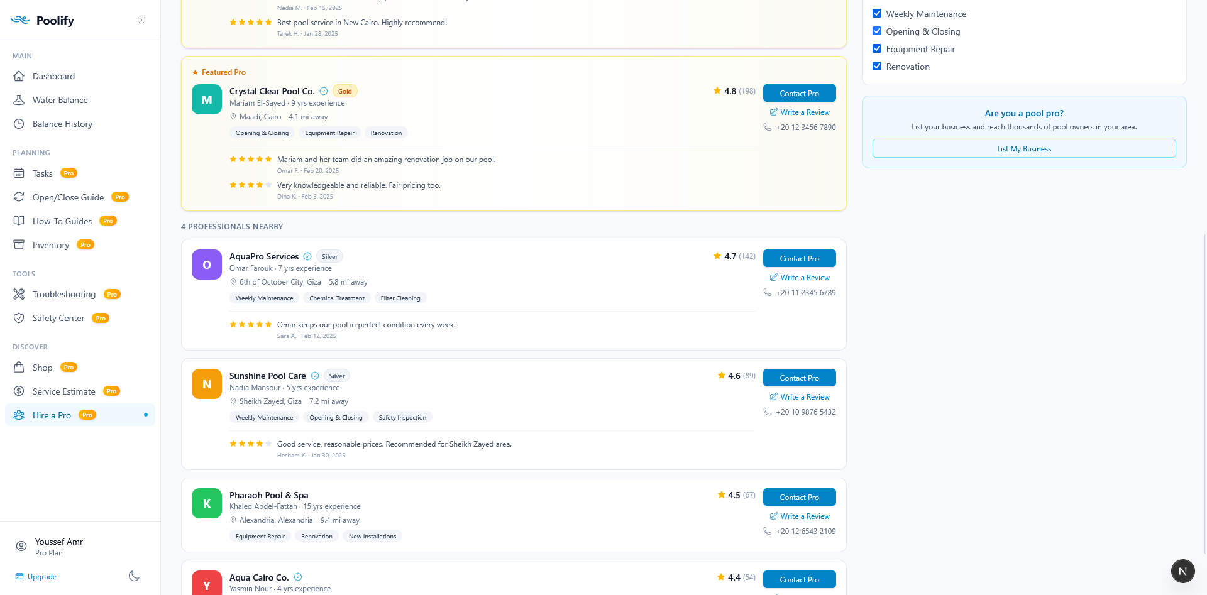
Task: Contact Pro for Aqua Cairo Co.
Action: click(x=800, y=579)
